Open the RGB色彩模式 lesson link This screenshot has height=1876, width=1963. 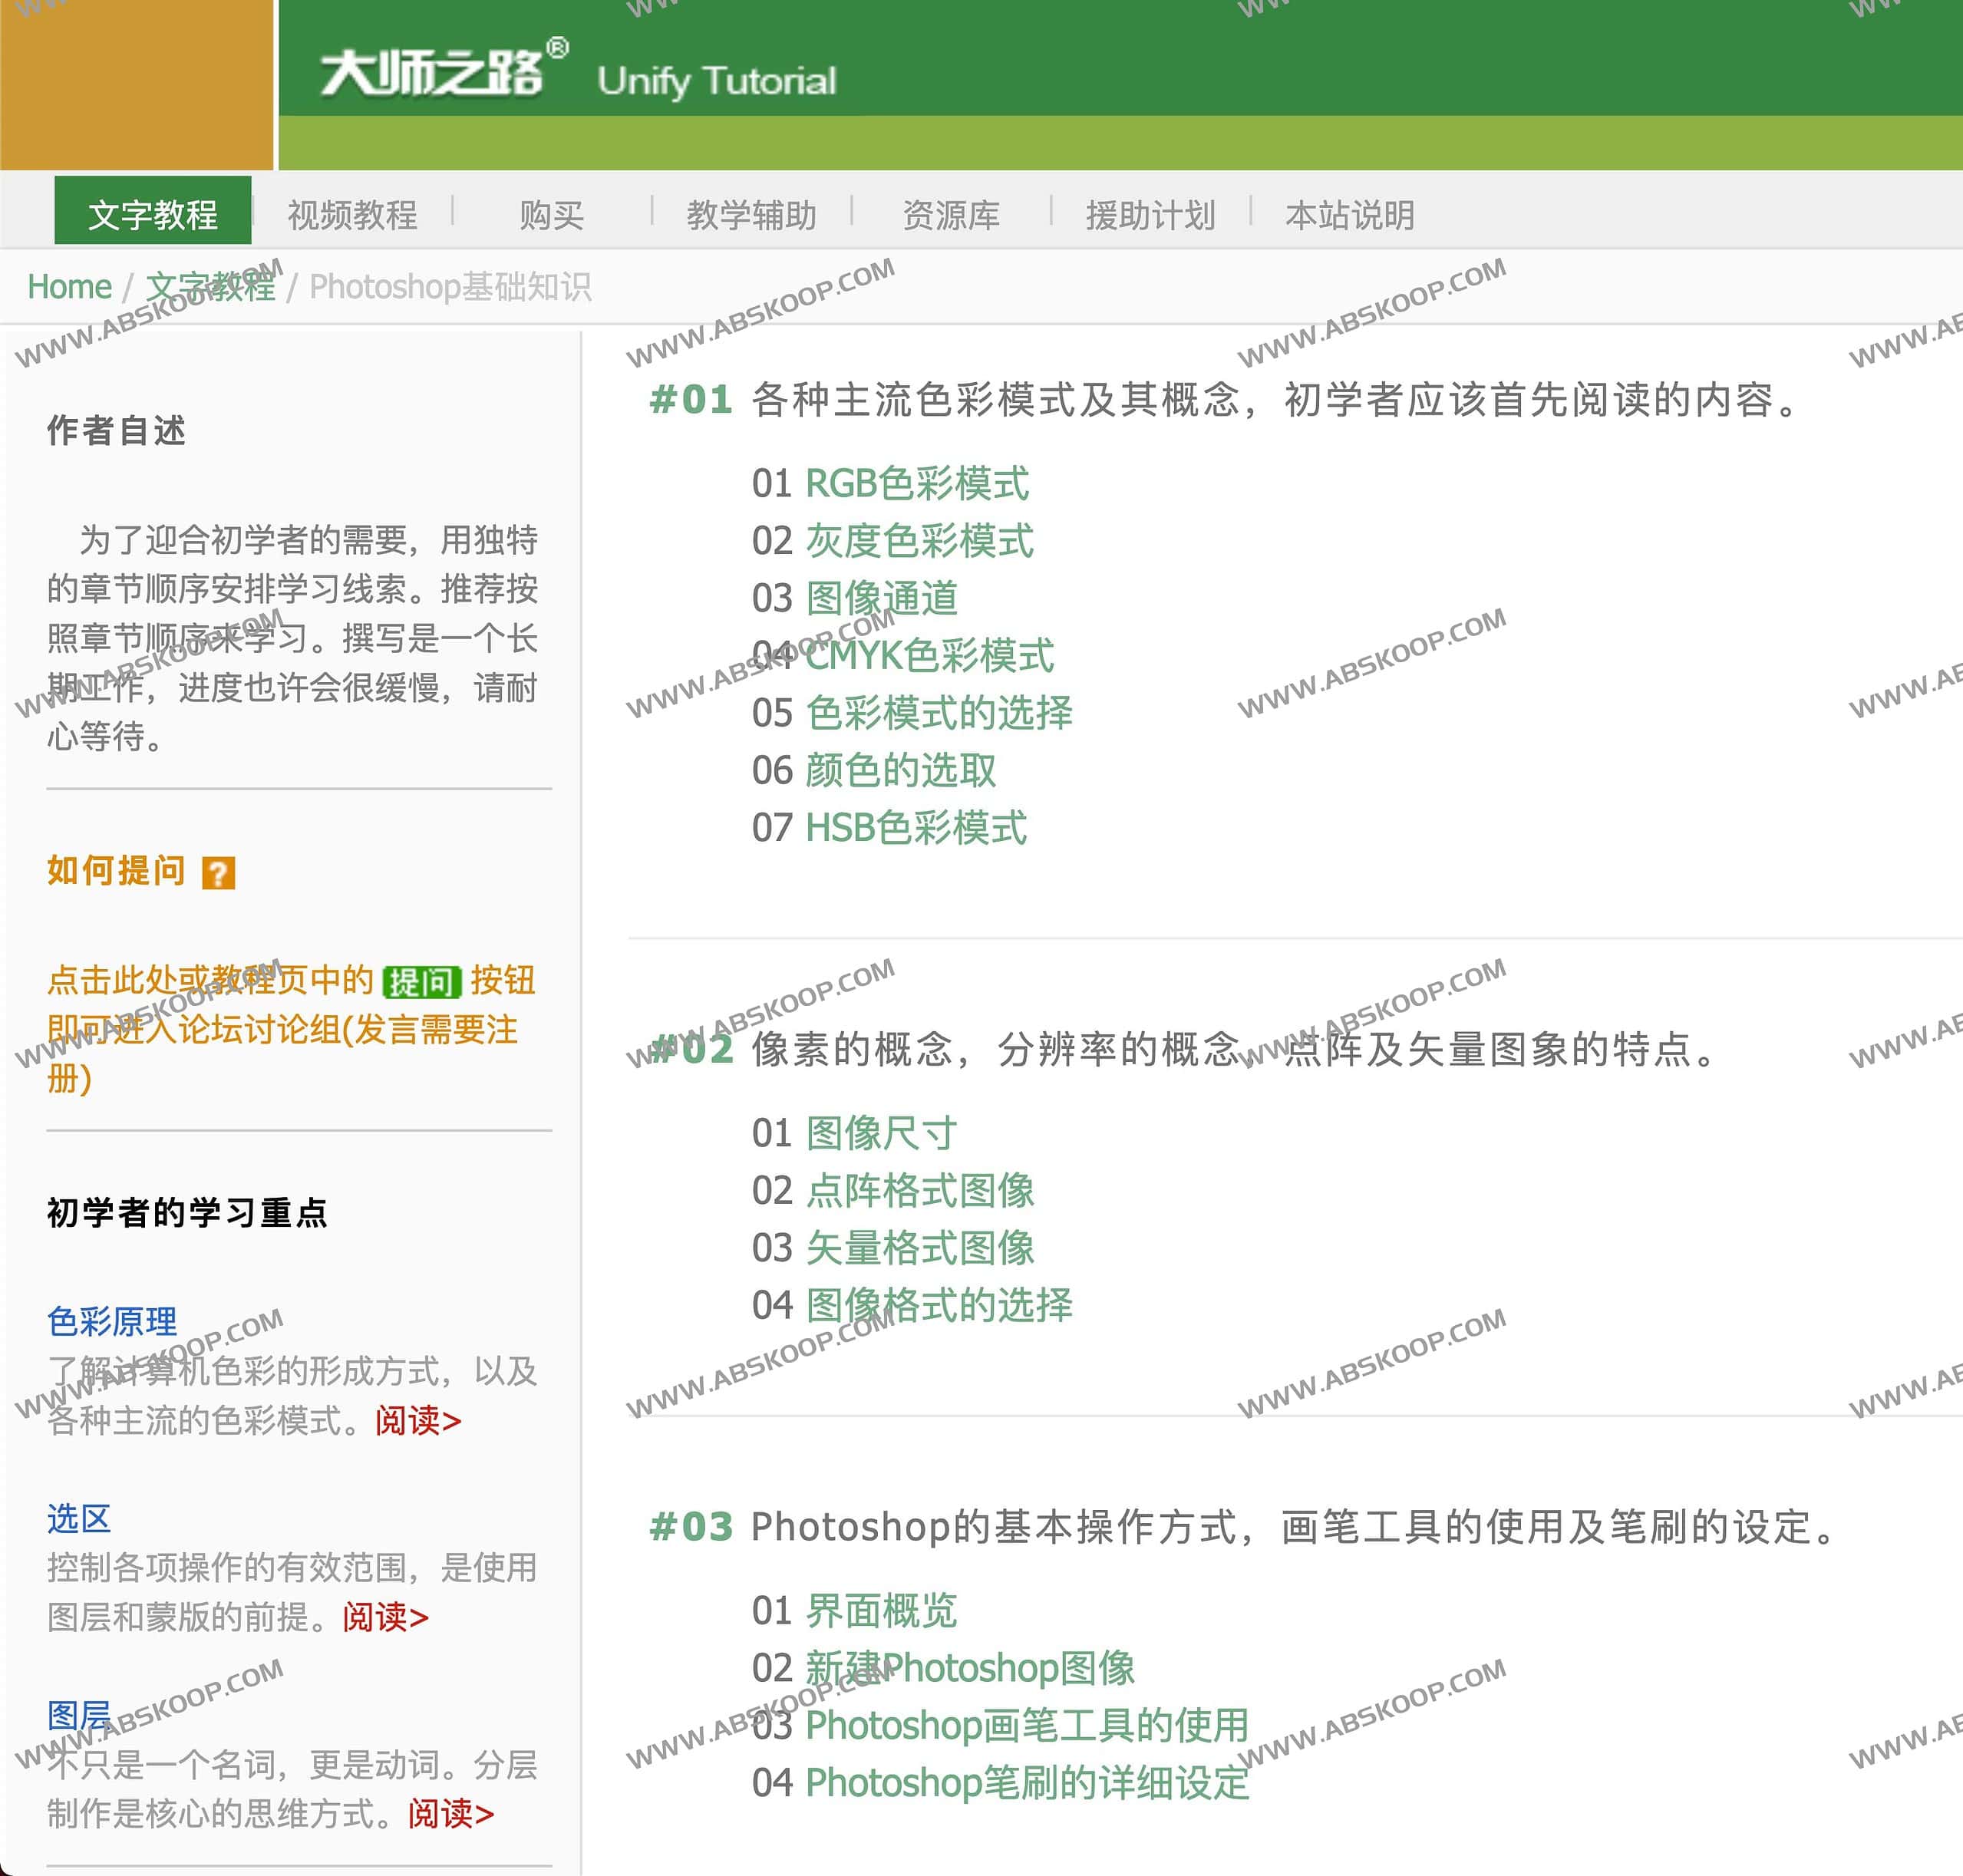click(x=917, y=484)
